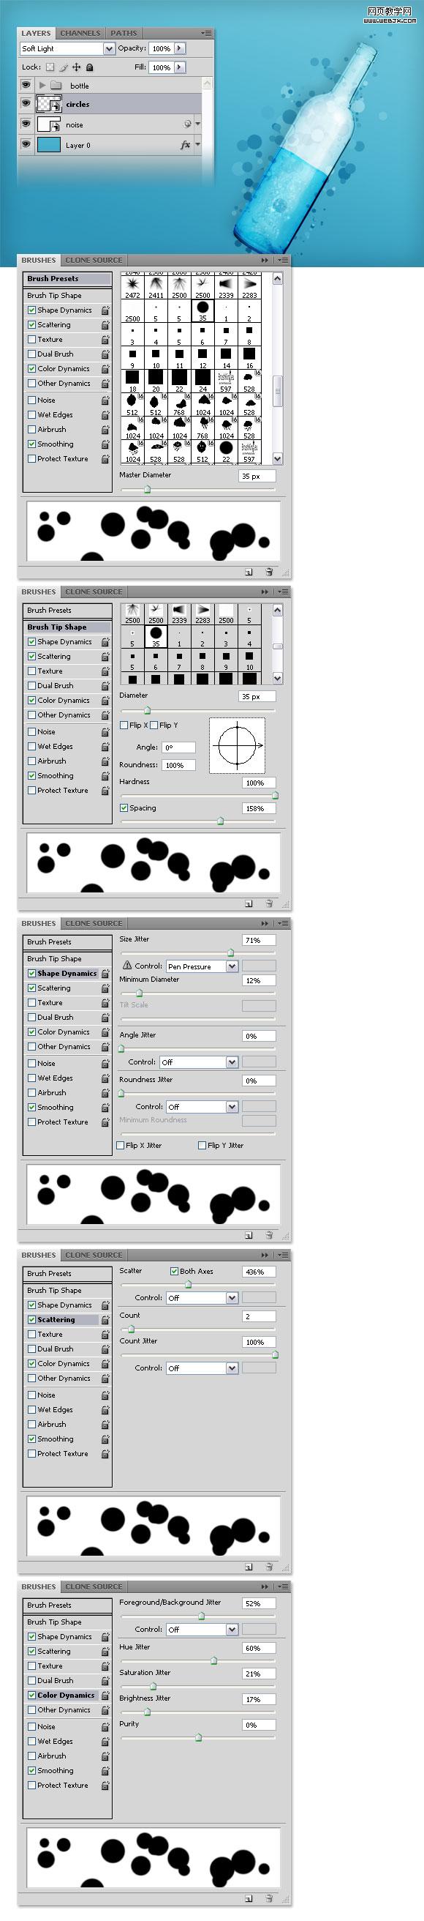Click new brush icon below Brush Presets preview
Viewport: 424px width, 1921px height.
[248, 572]
